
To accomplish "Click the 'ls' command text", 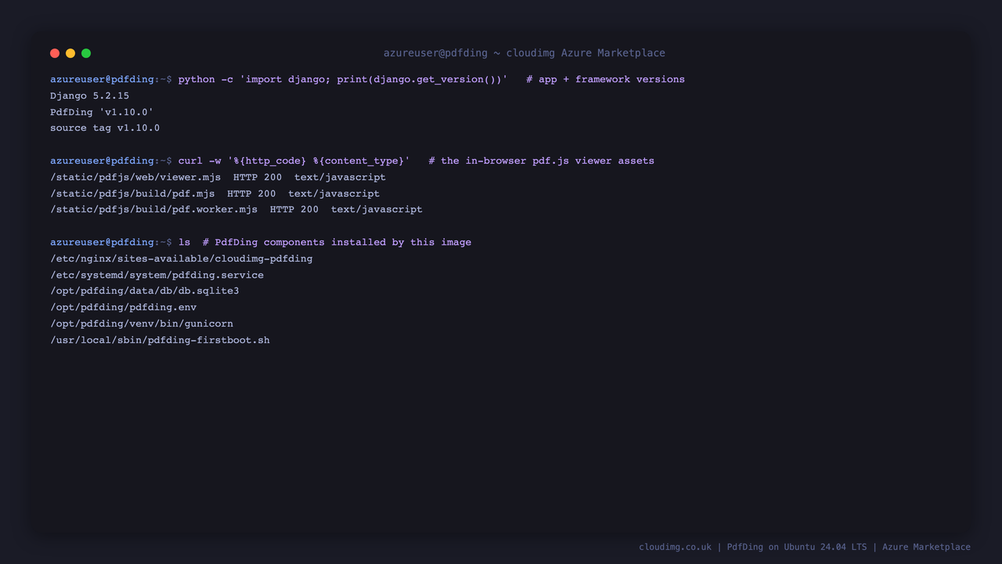I will (184, 242).
